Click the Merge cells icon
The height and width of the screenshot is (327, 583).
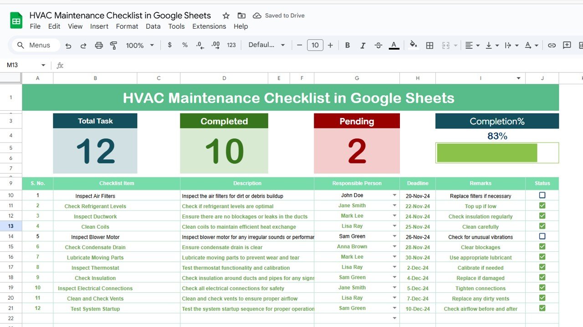tap(445, 45)
